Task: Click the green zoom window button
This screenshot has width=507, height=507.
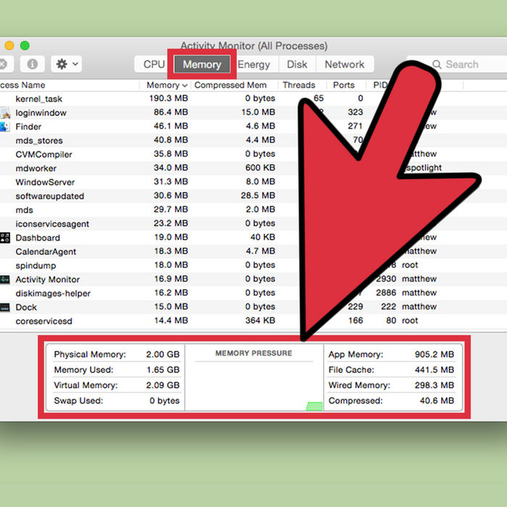Action: click(x=25, y=46)
